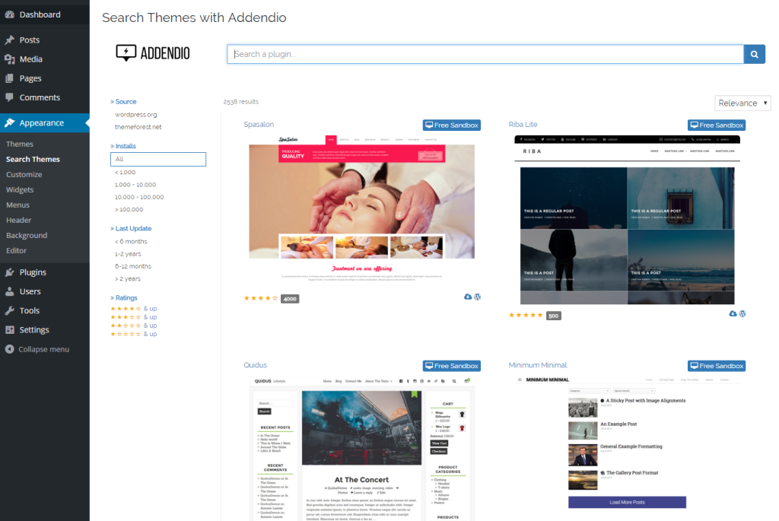
Task: Click the cloud download icon on Spasalon theme
Action: 468,297
